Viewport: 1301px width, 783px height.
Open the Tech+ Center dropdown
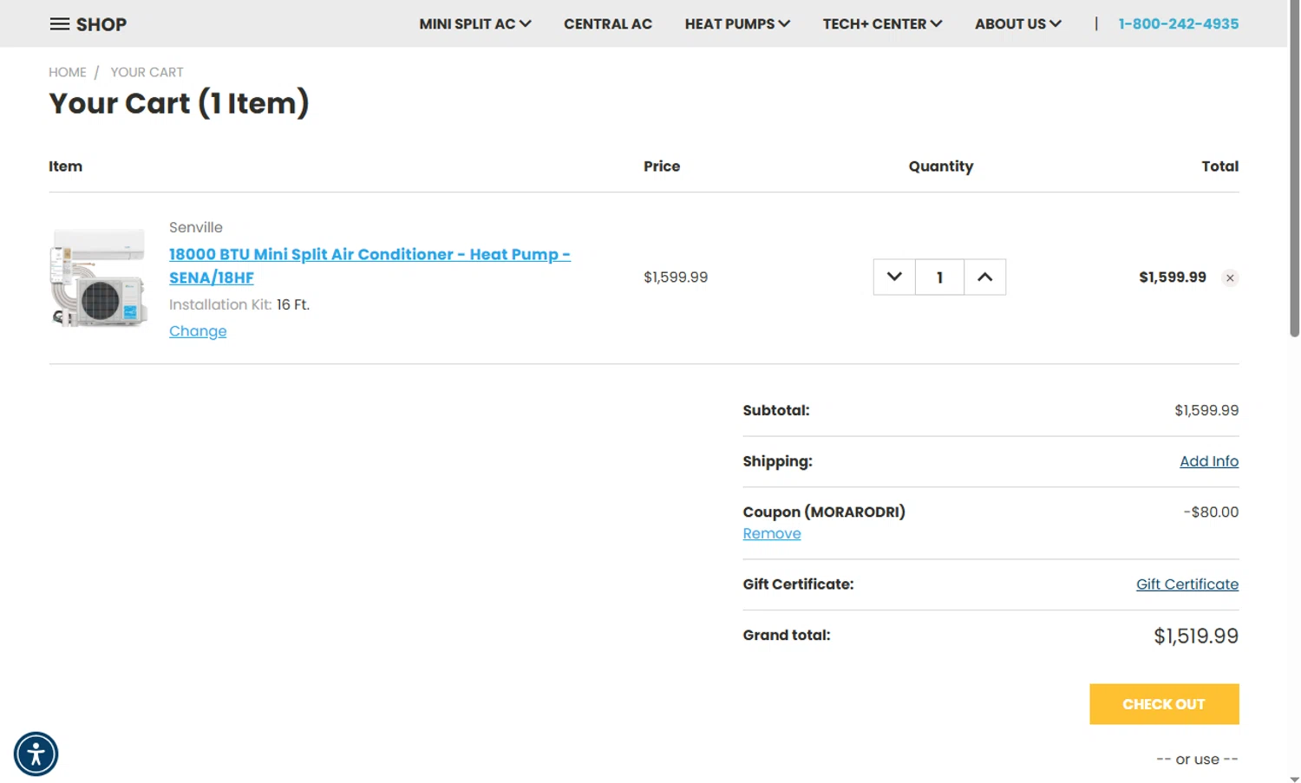(x=882, y=24)
